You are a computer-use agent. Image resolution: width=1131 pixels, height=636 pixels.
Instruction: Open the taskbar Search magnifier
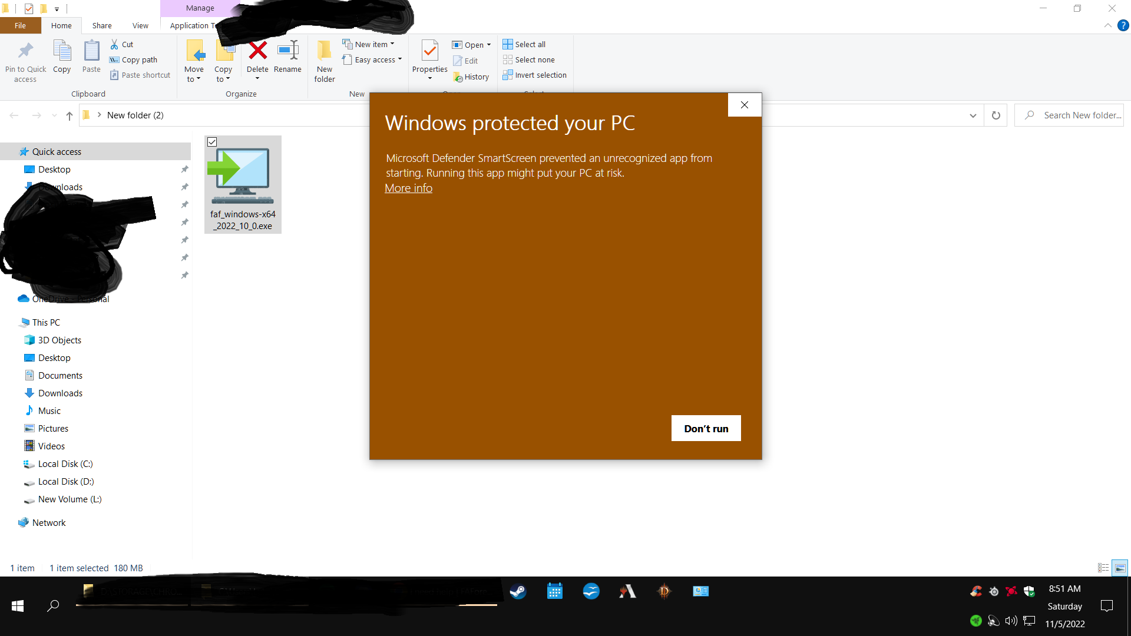(53, 606)
